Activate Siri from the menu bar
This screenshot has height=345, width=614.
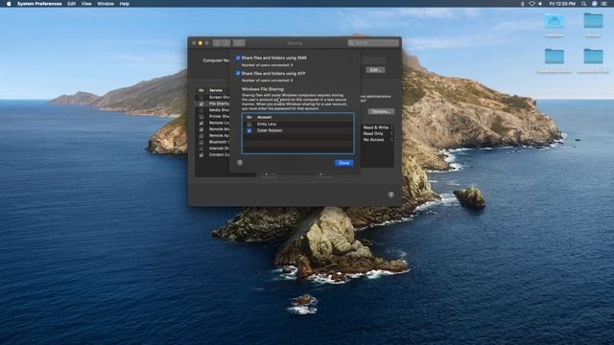(x=594, y=4)
